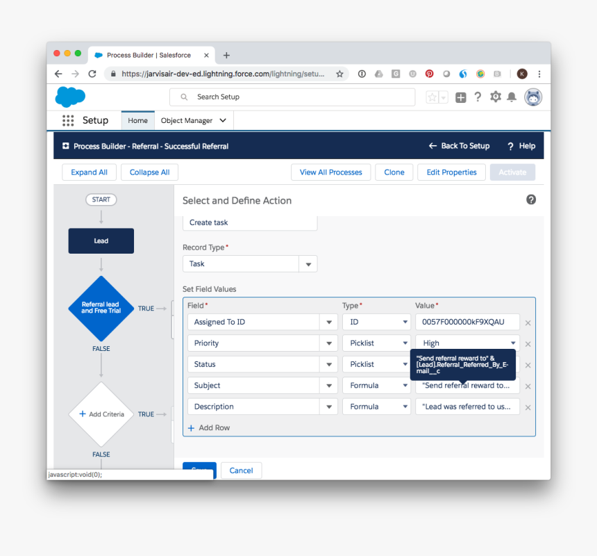Expand the Object Manager chevron menu

[223, 120]
